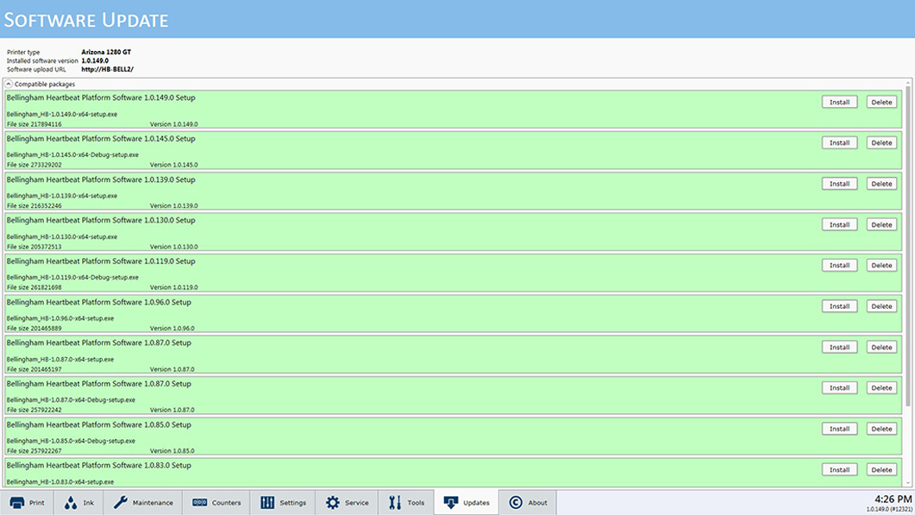Image resolution: width=915 pixels, height=515 pixels.
Task: Delete the 1.0.87.0 Debug-setup package
Action: (881, 388)
